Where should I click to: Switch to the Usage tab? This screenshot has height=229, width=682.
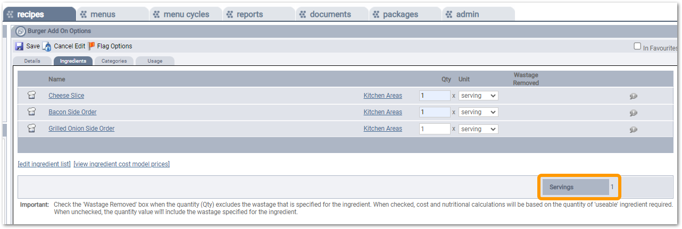click(155, 61)
